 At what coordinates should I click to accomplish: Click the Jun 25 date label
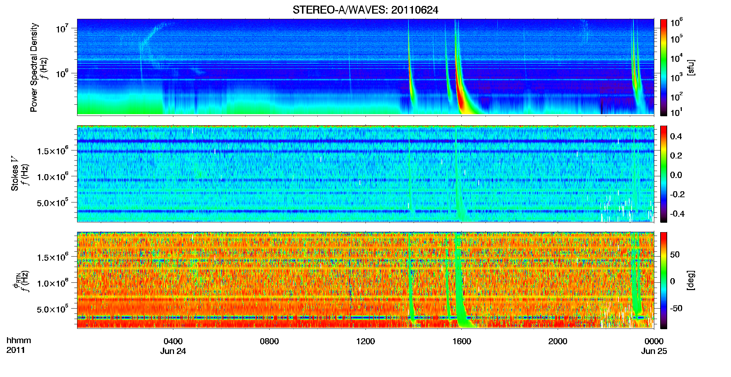pos(654,351)
